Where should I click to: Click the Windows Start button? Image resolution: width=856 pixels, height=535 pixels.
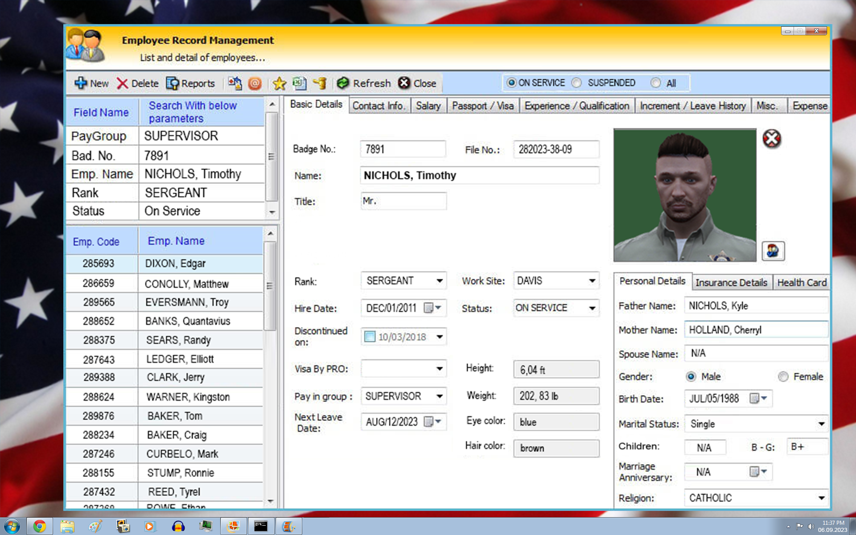[x=12, y=527]
